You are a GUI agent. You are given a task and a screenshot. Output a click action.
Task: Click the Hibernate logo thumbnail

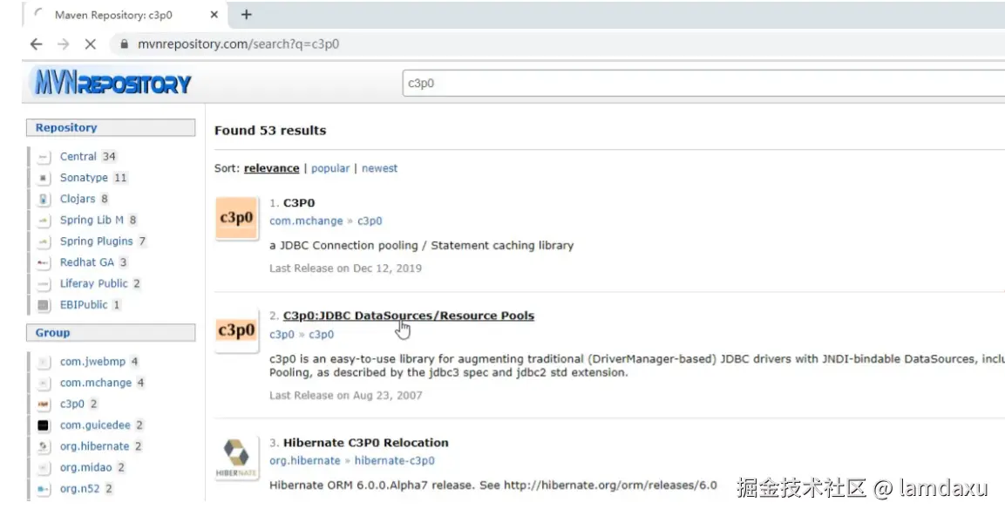point(236,457)
